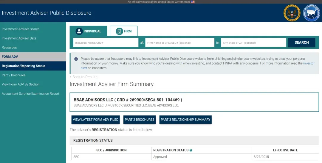Click the Investment Adviser Public Disclosure title
Screen dimensions: 322x163
(x=47, y=13)
